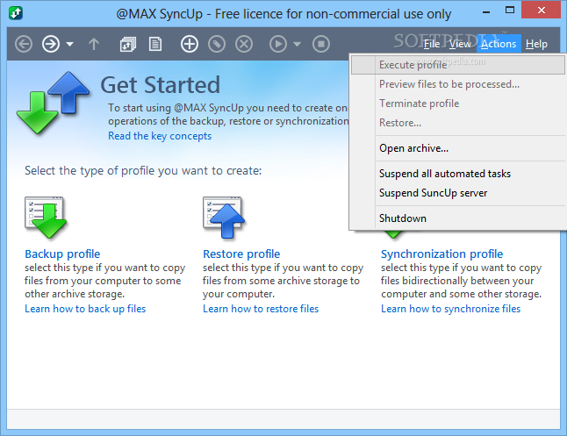Open Read the key concepts link

pyautogui.click(x=160, y=136)
